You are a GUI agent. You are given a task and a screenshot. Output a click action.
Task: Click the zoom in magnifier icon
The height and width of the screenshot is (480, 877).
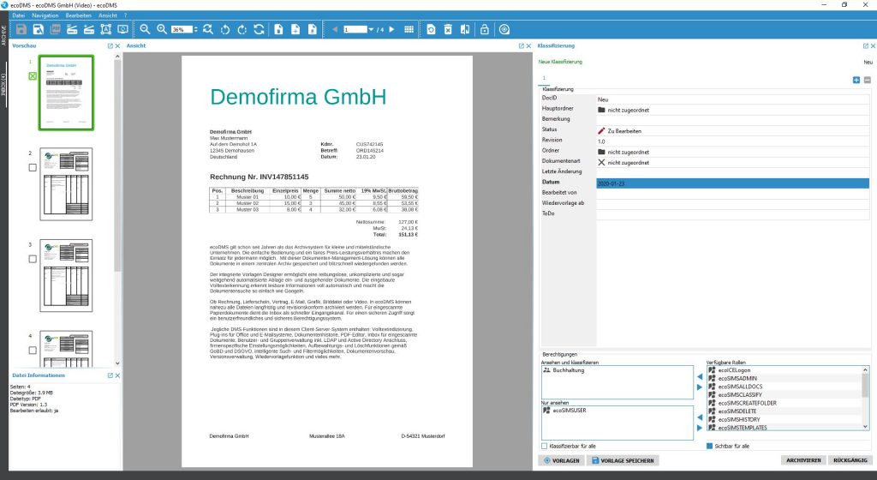point(162,29)
